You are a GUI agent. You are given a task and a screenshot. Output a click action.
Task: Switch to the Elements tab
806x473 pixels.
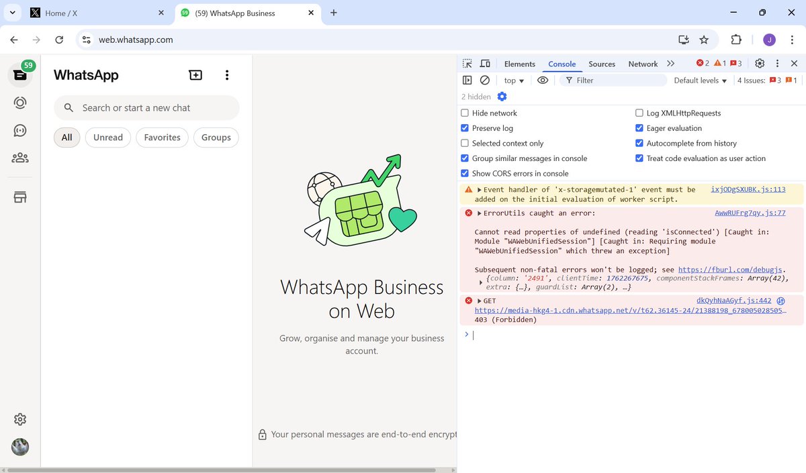coord(520,64)
